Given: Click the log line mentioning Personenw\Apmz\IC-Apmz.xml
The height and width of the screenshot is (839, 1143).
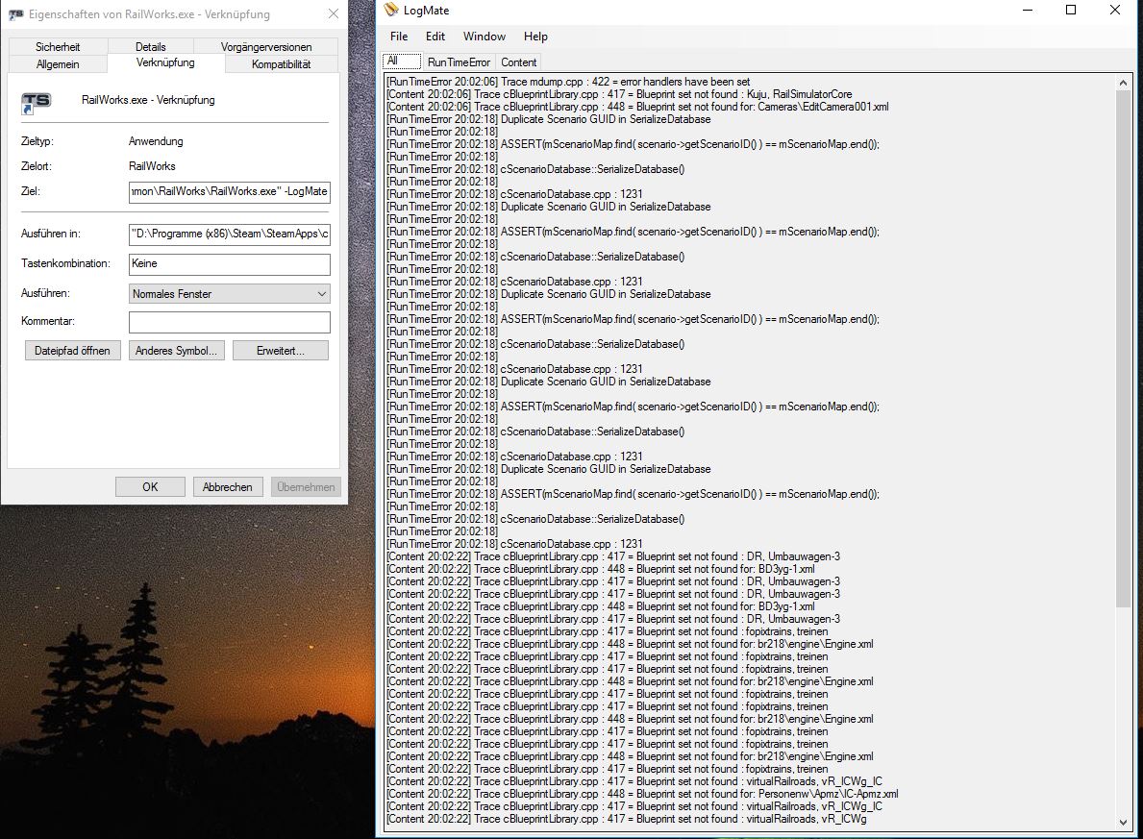Looking at the screenshot, I should click(x=642, y=794).
